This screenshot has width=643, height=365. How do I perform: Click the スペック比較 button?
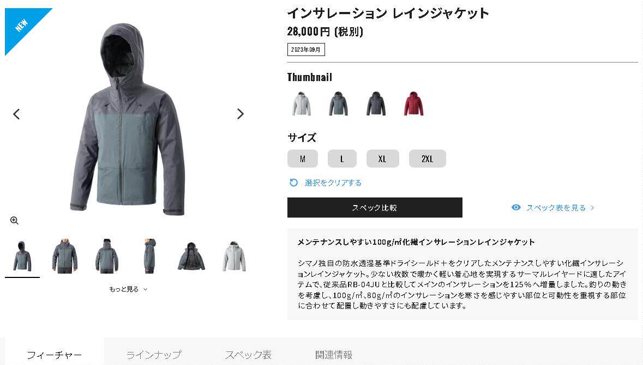(x=375, y=207)
